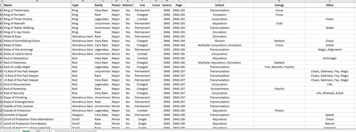Click the Rope of Climbing cell
356x132 pixels.
(37, 97)
